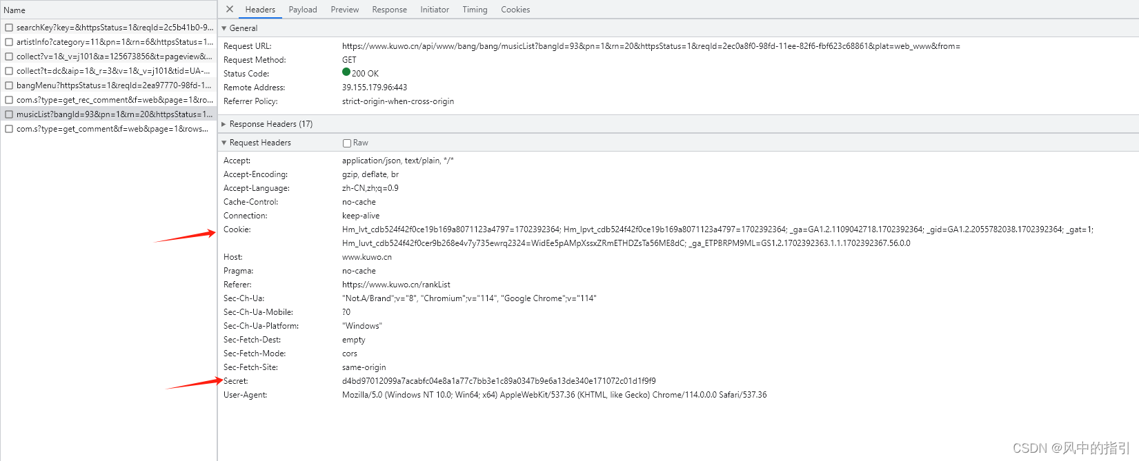Click the Cache-Control header label
This screenshot has width=1139, height=461.
coord(251,202)
